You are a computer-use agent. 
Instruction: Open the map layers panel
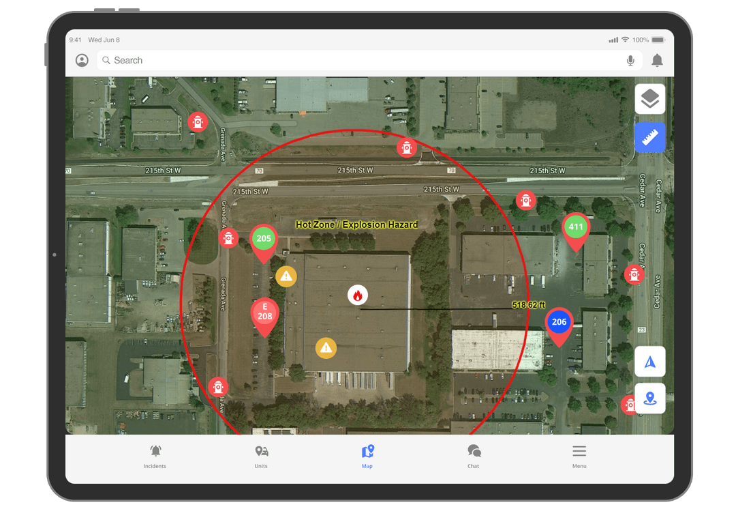[649, 98]
